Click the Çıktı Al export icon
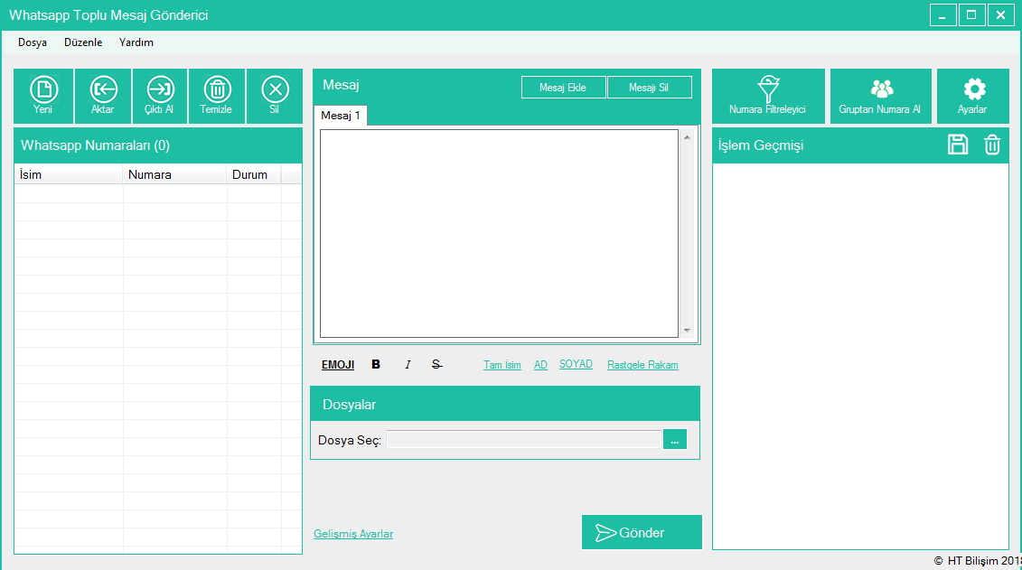Screen dimensions: 1022x570 point(160,96)
